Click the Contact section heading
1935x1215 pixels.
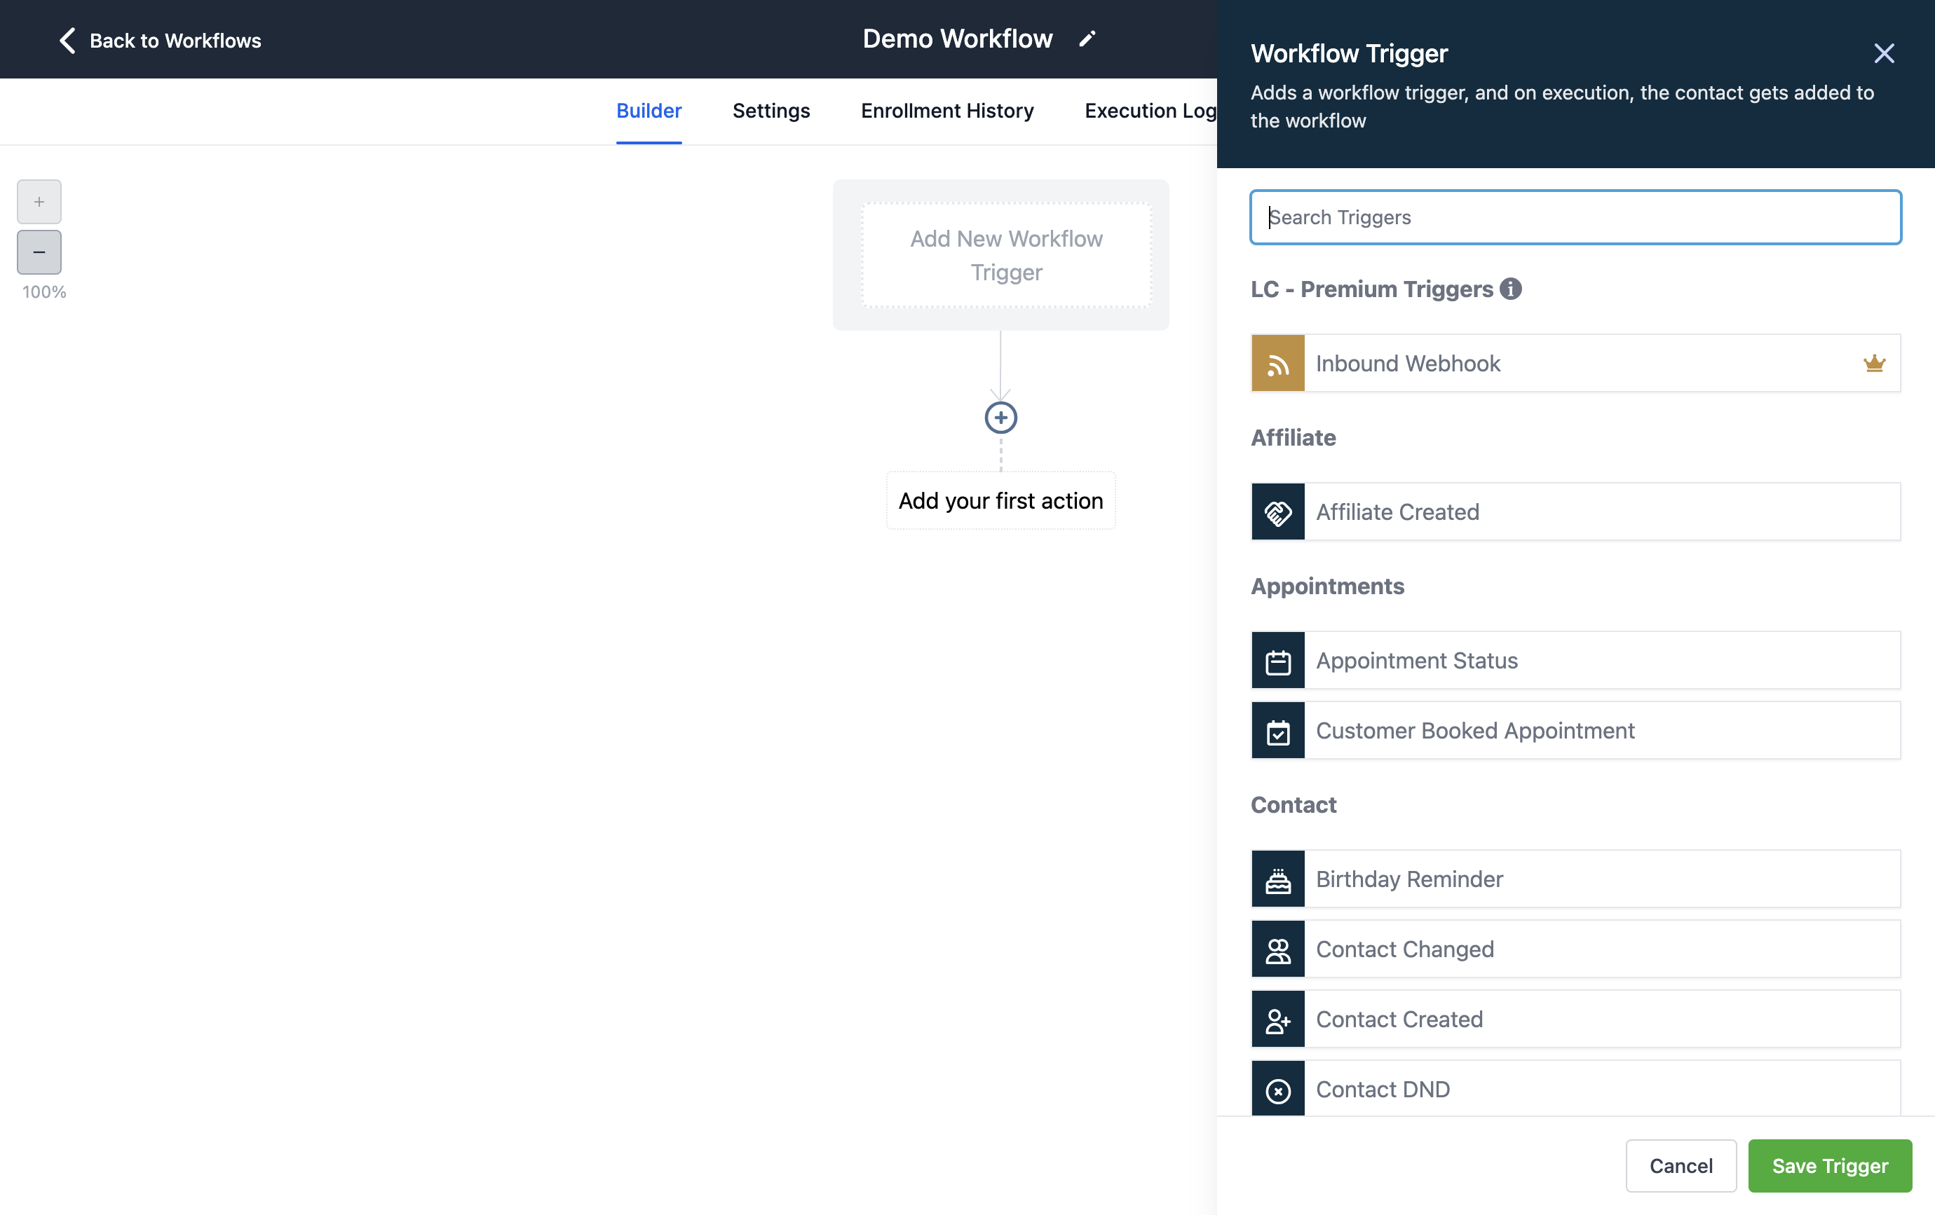coord(1293,804)
